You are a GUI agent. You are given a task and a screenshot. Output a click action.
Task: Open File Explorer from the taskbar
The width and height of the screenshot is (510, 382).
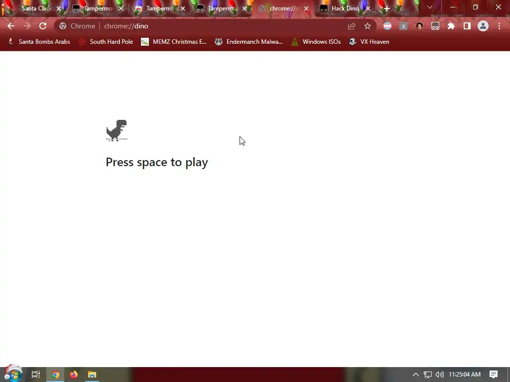coord(92,375)
